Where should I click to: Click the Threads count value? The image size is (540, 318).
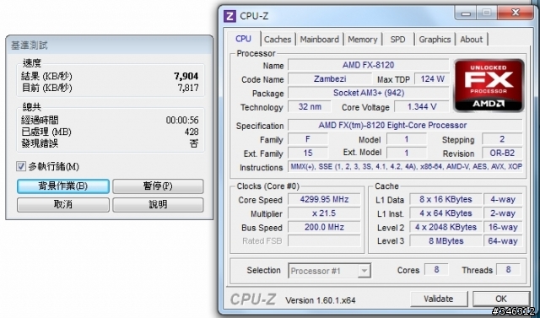pos(508,269)
